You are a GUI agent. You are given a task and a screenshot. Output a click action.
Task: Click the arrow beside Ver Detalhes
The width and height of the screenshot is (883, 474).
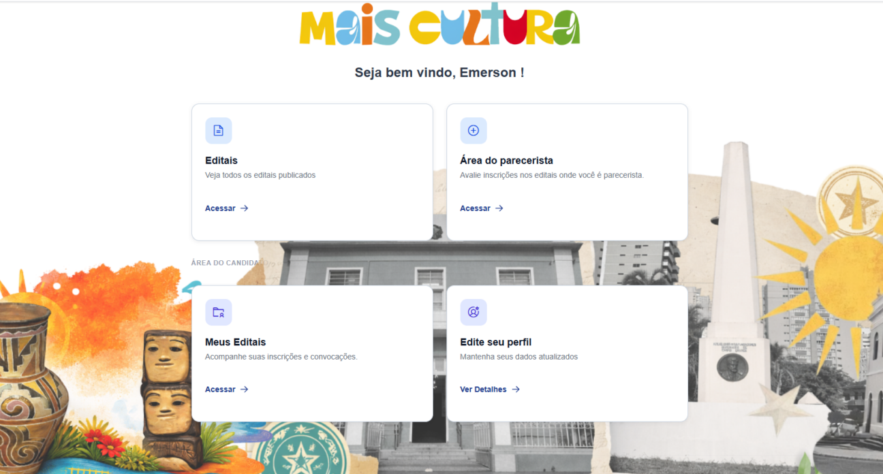[516, 390]
